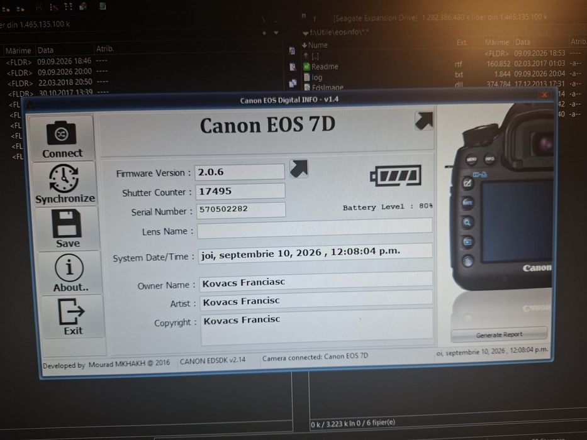Select the Firmware Version field

(240, 172)
